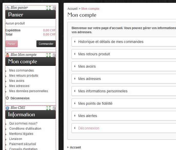This screenshot has height=150, width=176.
Task: Open Mes alertes
Action: tap(87, 116)
